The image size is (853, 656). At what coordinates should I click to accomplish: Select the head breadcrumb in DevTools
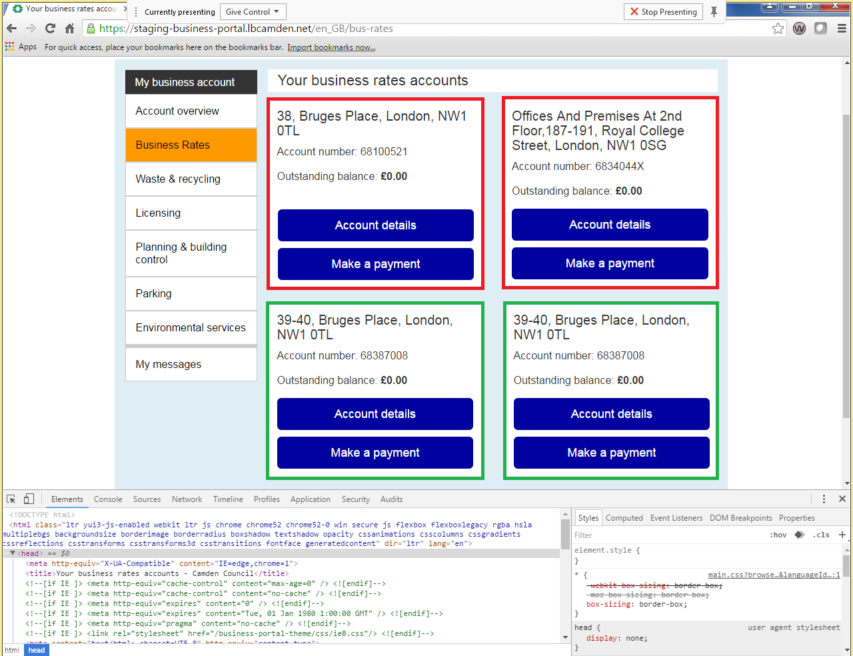[37, 650]
